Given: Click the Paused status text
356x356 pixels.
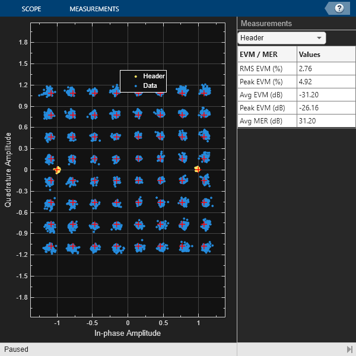Looking at the screenshot, I should pyautogui.click(x=16, y=349).
